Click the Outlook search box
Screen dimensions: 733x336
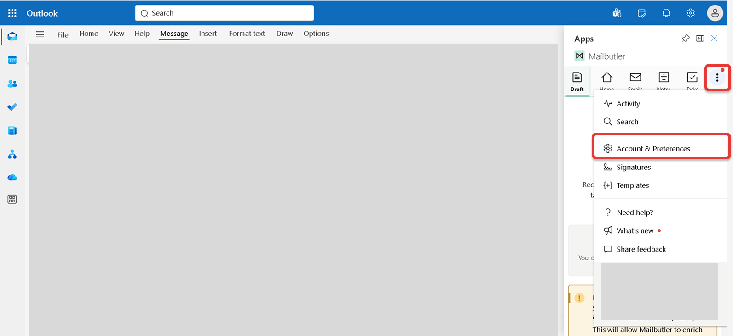coord(225,13)
